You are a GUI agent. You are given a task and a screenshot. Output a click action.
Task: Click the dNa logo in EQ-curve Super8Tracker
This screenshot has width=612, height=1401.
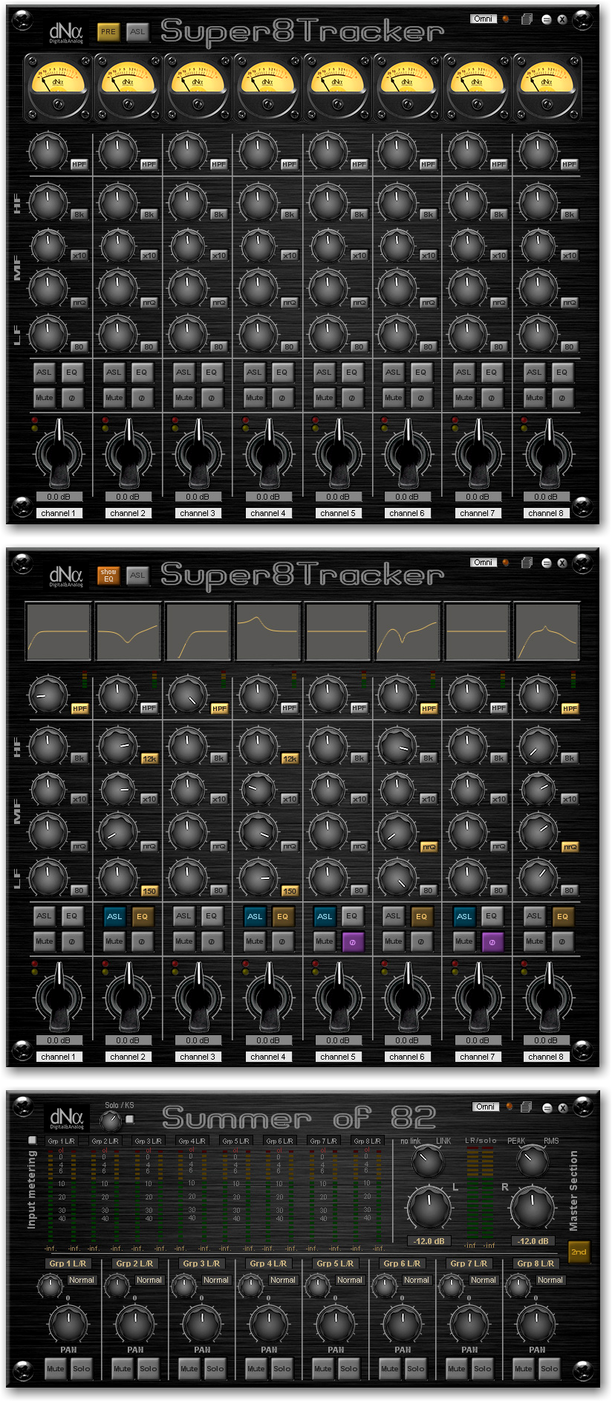coord(66,576)
